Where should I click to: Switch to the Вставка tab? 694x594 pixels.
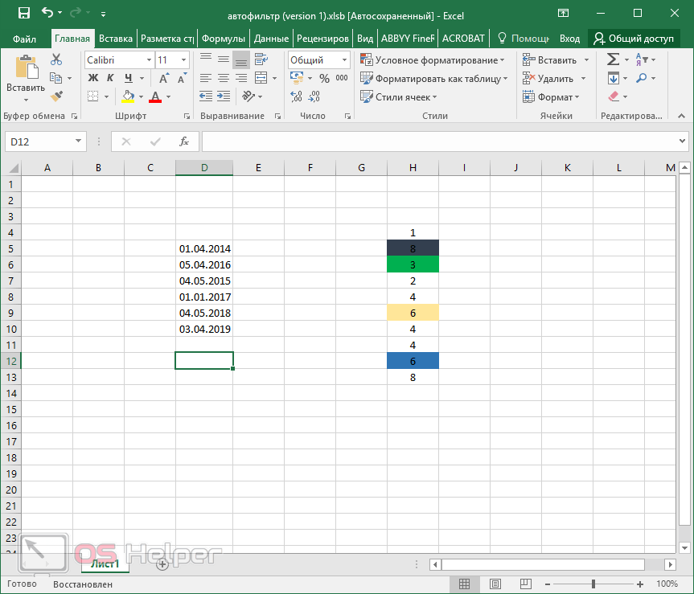click(116, 38)
